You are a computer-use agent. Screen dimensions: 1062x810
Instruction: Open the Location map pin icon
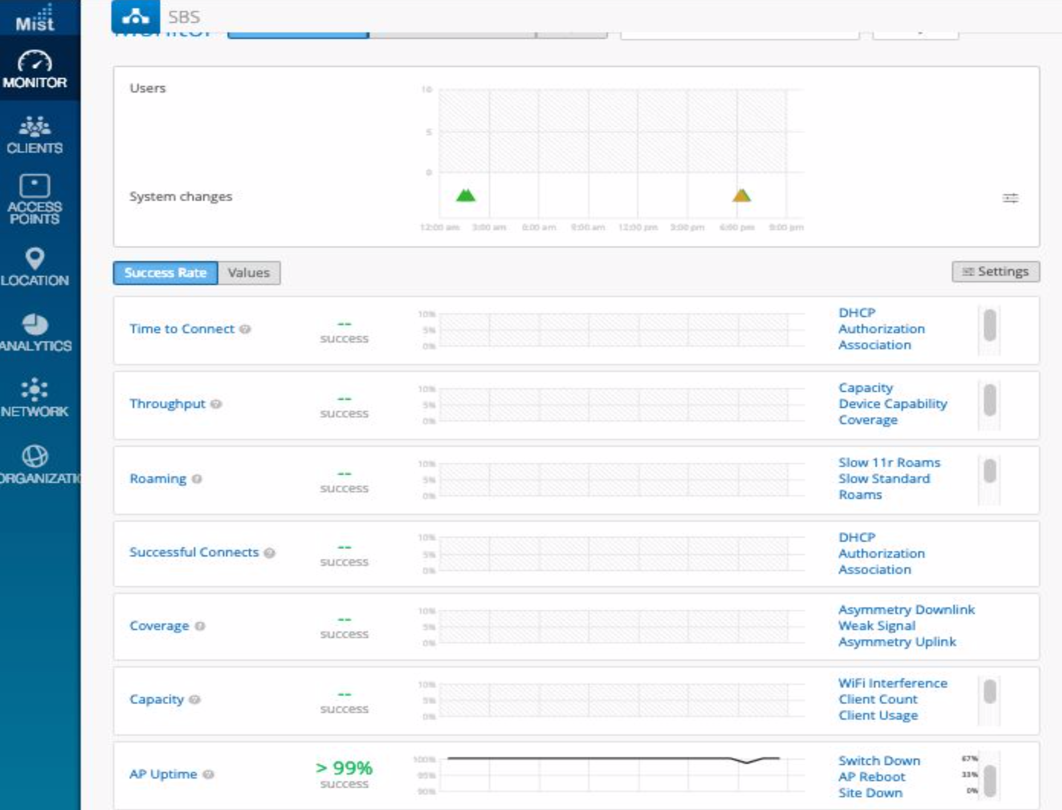[35, 259]
